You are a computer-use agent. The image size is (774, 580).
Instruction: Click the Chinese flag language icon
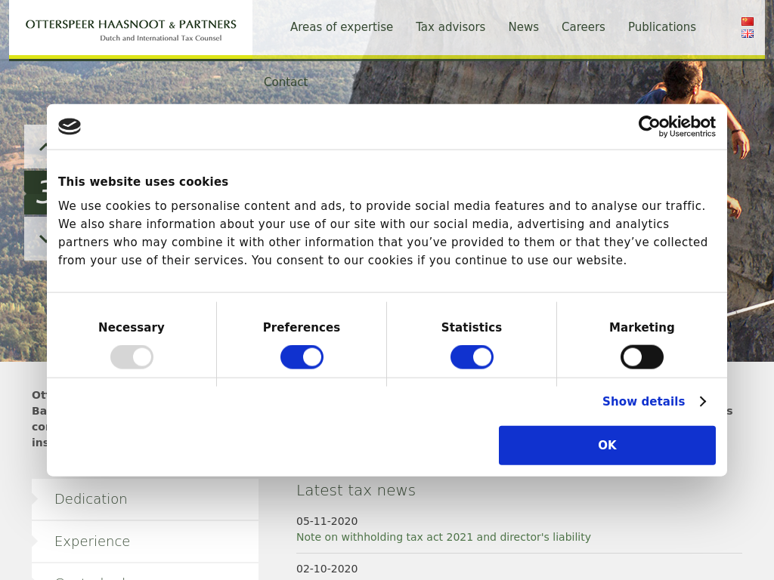[x=747, y=22]
